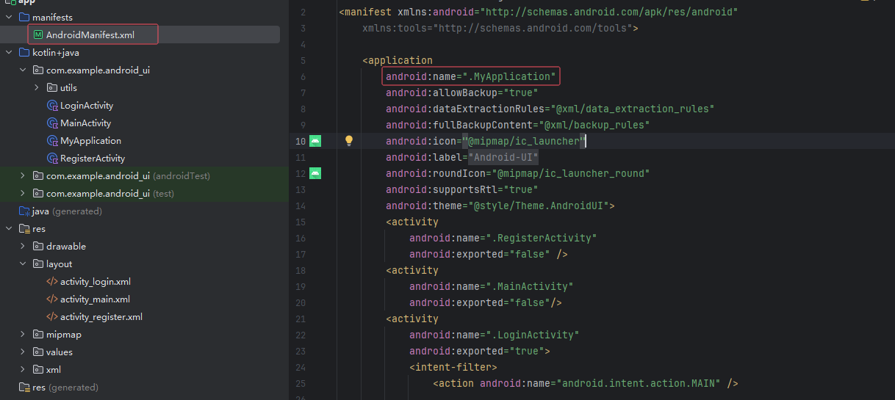This screenshot has width=895, height=400.
Task: Click the "Android-UI" label value
Action: click(x=503, y=157)
